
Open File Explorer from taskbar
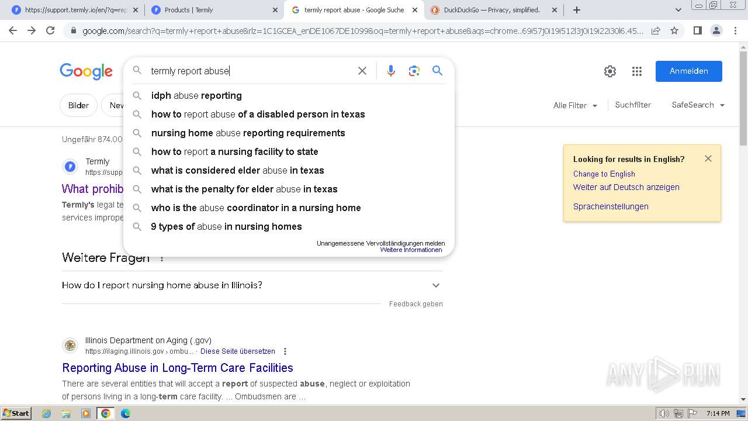pyautogui.click(x=66, y=413)
